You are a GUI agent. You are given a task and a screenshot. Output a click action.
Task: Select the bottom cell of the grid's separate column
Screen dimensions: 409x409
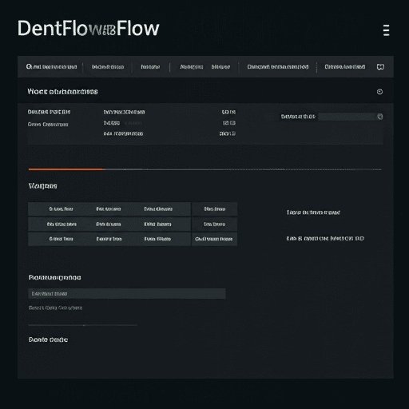[214, 239]
